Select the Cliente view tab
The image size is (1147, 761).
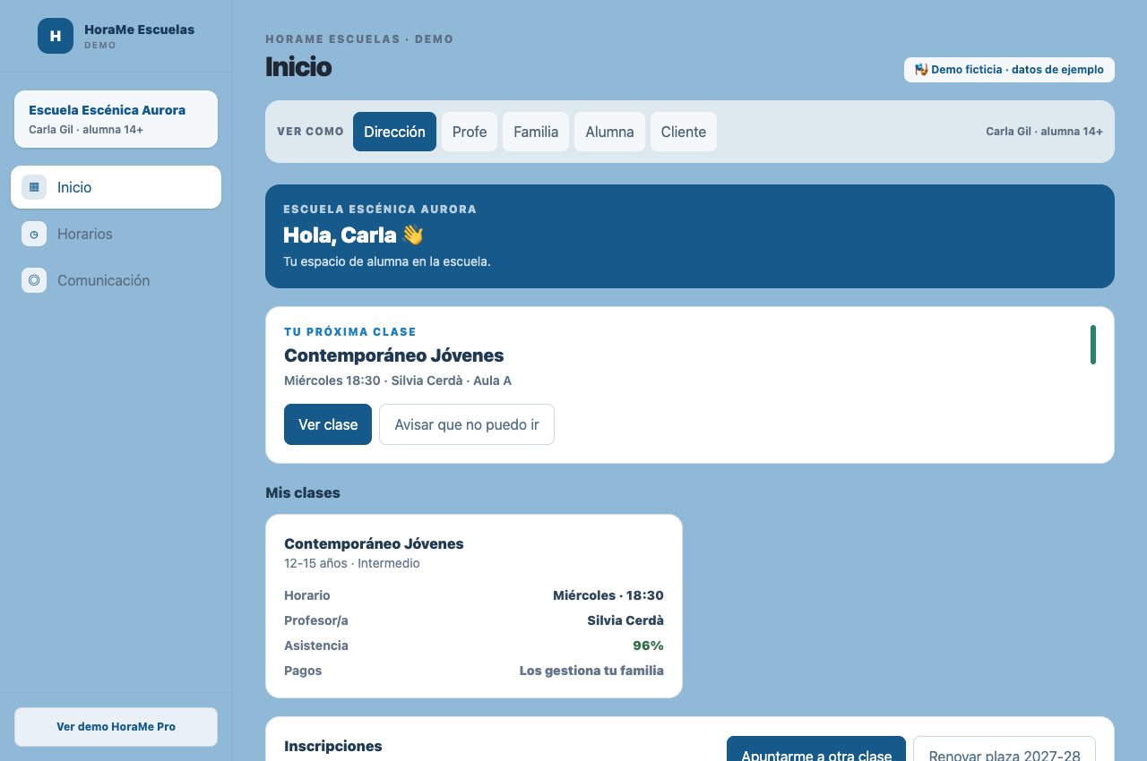point(684,132)
